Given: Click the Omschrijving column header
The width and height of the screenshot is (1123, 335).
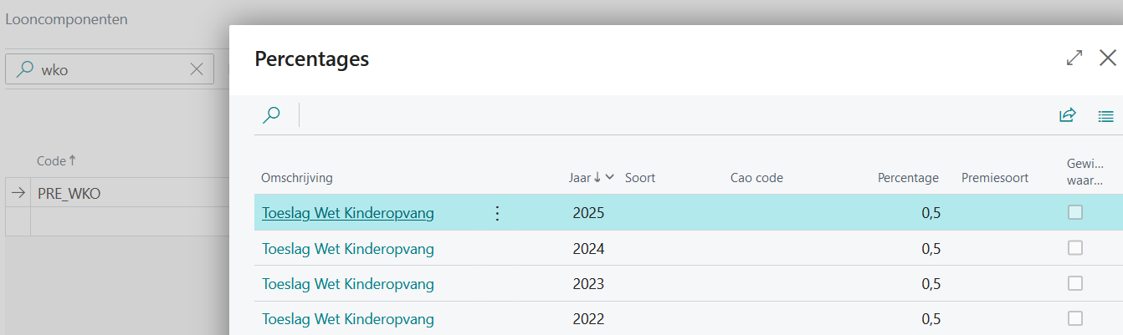Looking at the screenshot, I should pyautogui.click(x=297, y=178).
